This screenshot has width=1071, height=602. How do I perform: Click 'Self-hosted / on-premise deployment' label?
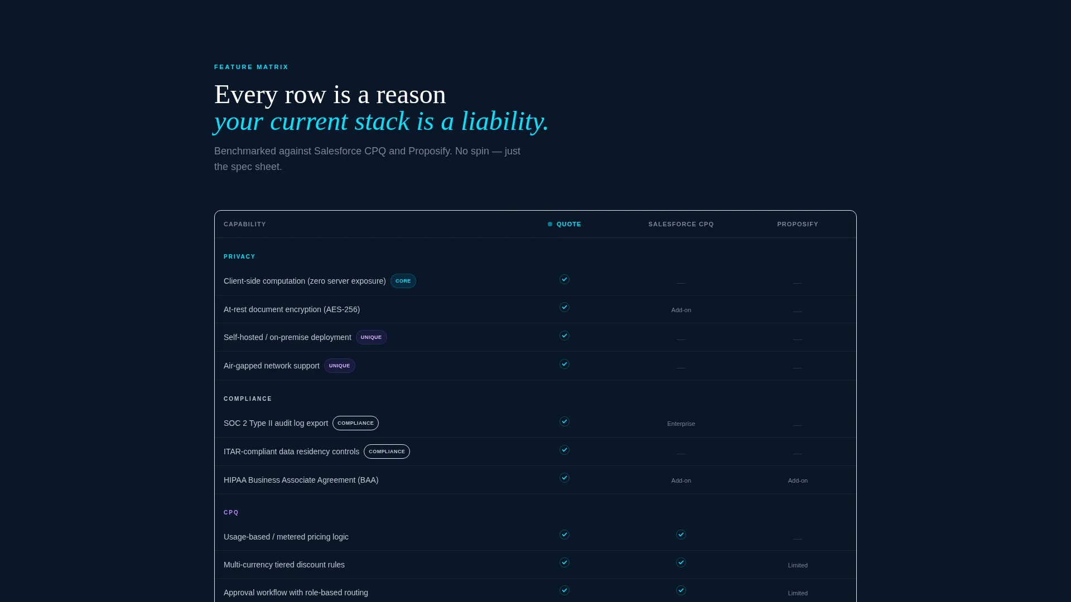pyautogui.click(x=287, y=337)
